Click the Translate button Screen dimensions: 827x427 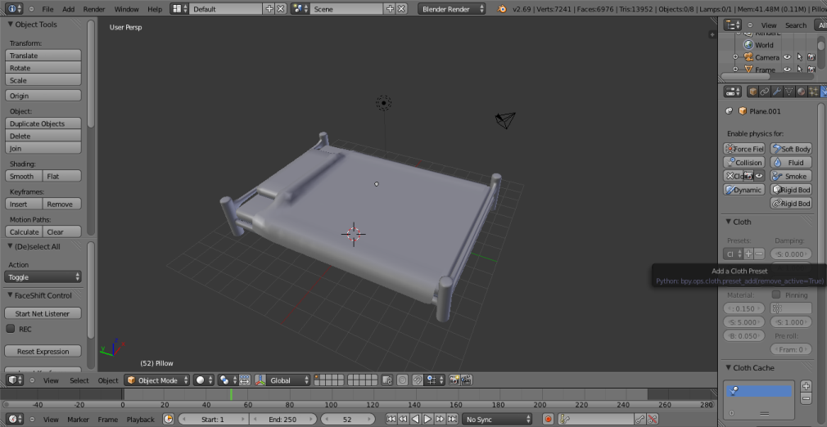click(x=43, y=56)
